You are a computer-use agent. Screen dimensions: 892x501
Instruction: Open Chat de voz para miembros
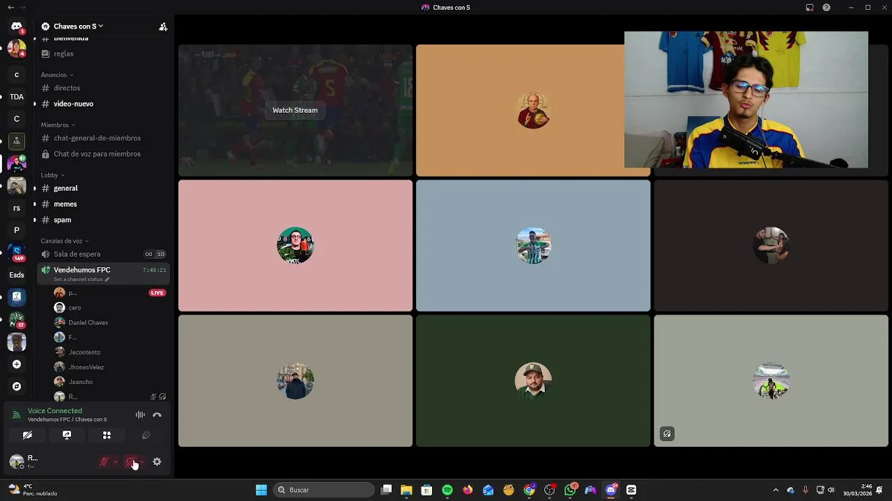103,154
